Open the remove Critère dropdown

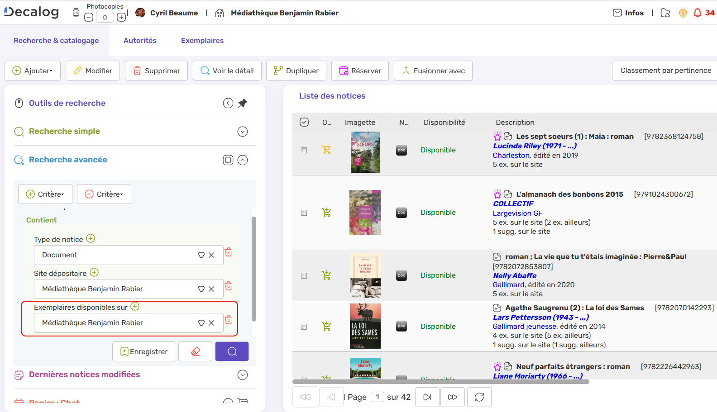point(104,194)
